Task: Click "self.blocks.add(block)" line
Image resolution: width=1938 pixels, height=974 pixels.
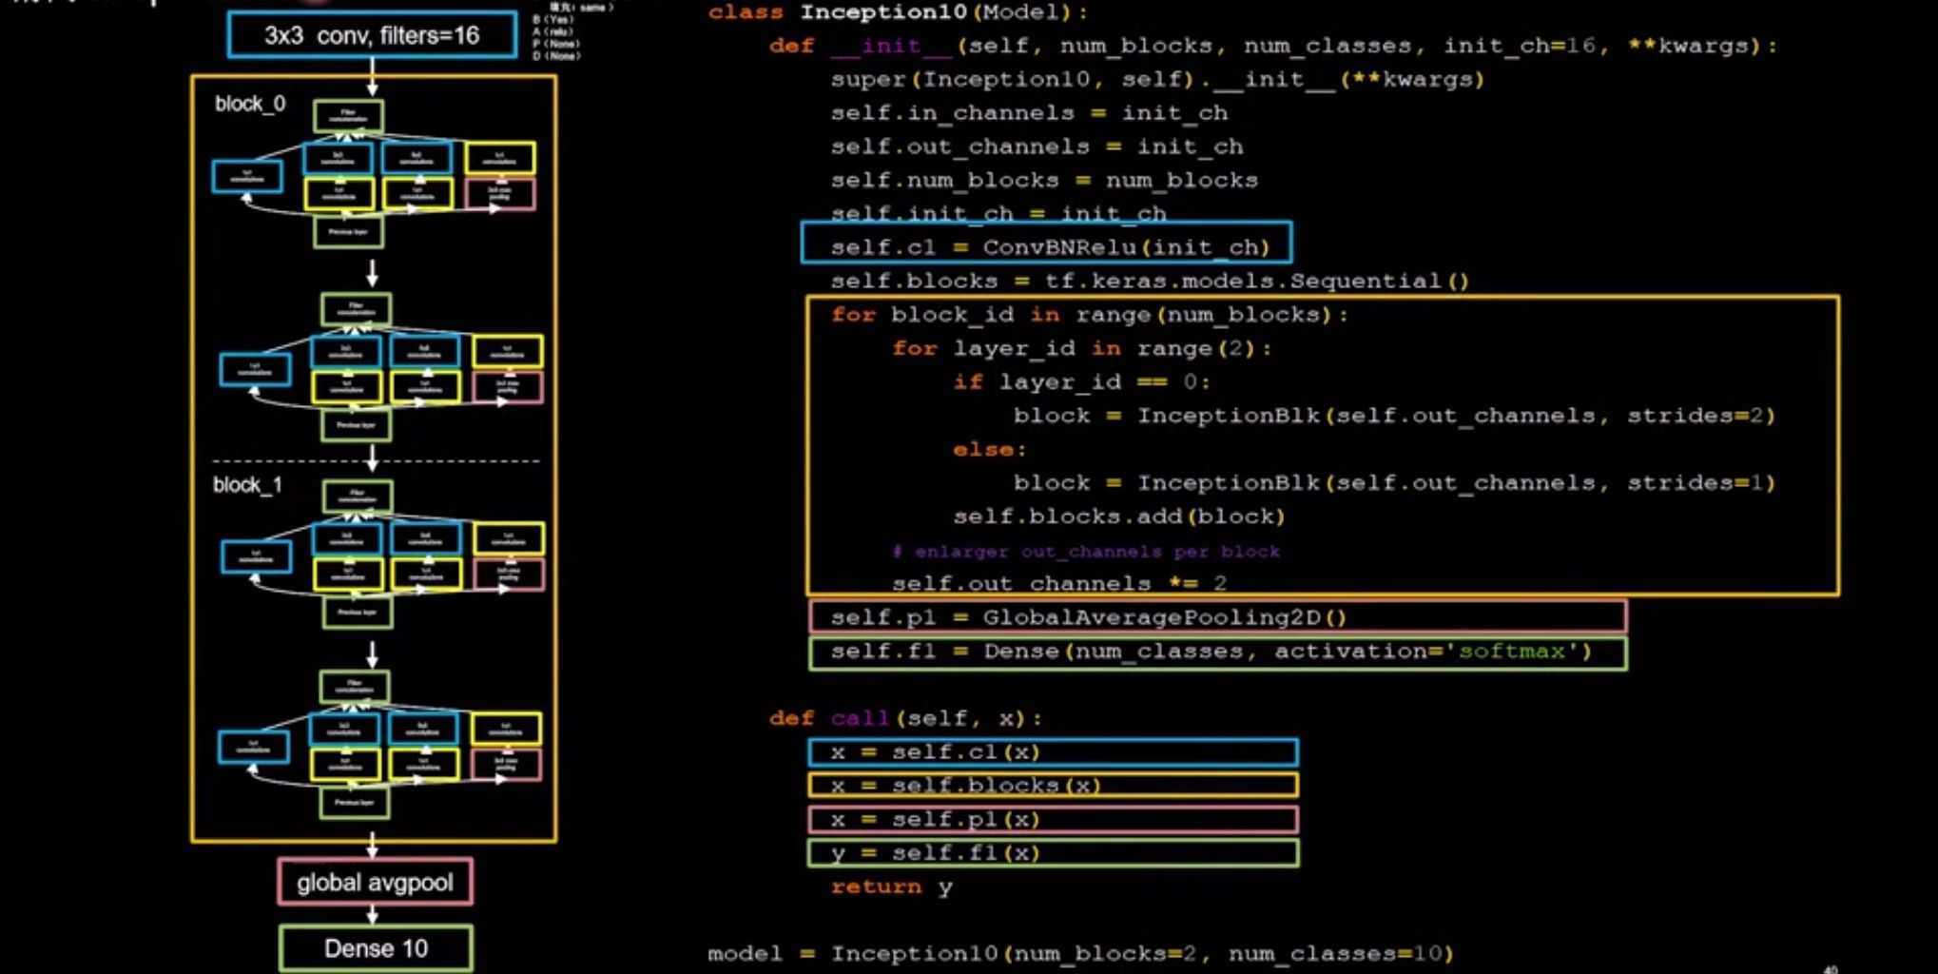Action: [x=1119, y=516]
